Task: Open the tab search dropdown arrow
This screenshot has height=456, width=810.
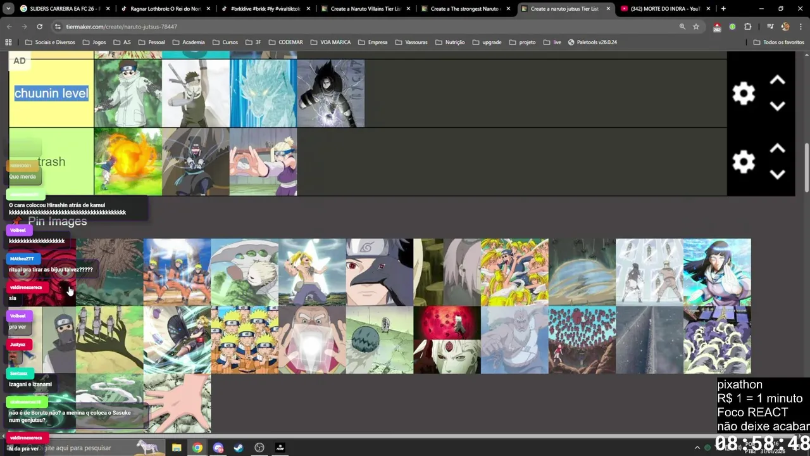Action: 8,9
